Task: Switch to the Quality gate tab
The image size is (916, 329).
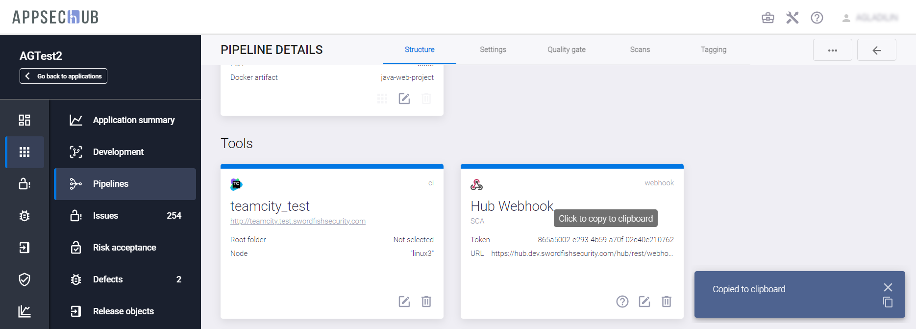Action: 566,50
